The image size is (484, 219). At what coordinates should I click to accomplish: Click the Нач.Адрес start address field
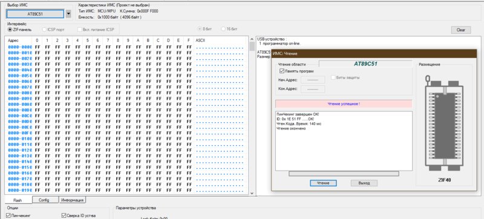313,80
